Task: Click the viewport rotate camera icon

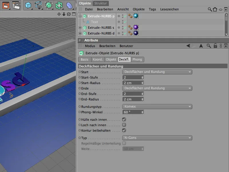Action: (x=69, y=14)
